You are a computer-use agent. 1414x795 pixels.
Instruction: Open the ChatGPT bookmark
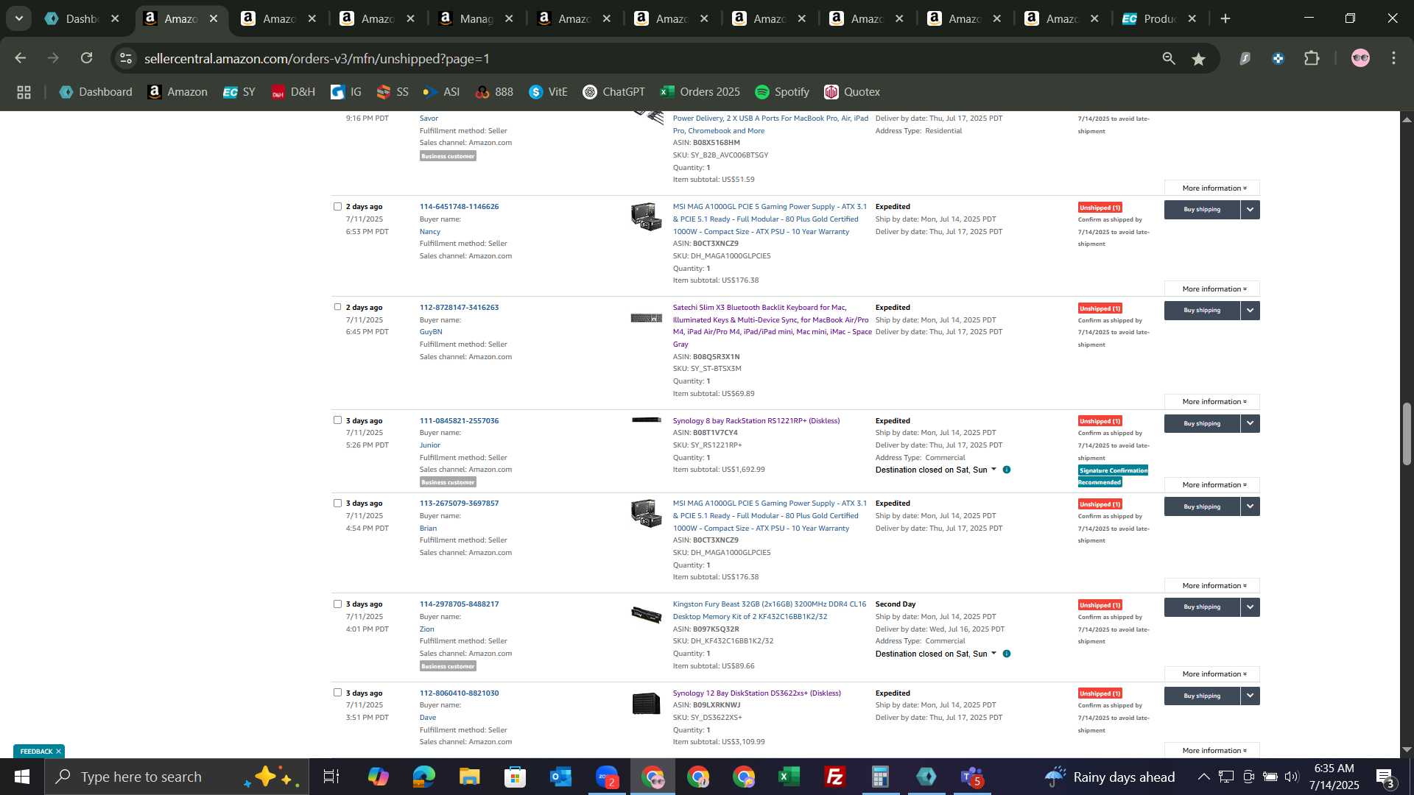[x=613, y=92]
